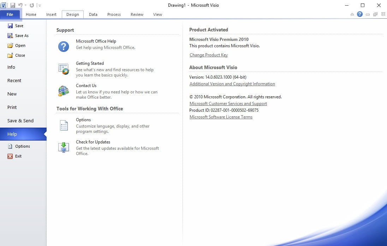Click the Microsoft Office Help question mark icon
387x246 pixels.
click(64, 47)
